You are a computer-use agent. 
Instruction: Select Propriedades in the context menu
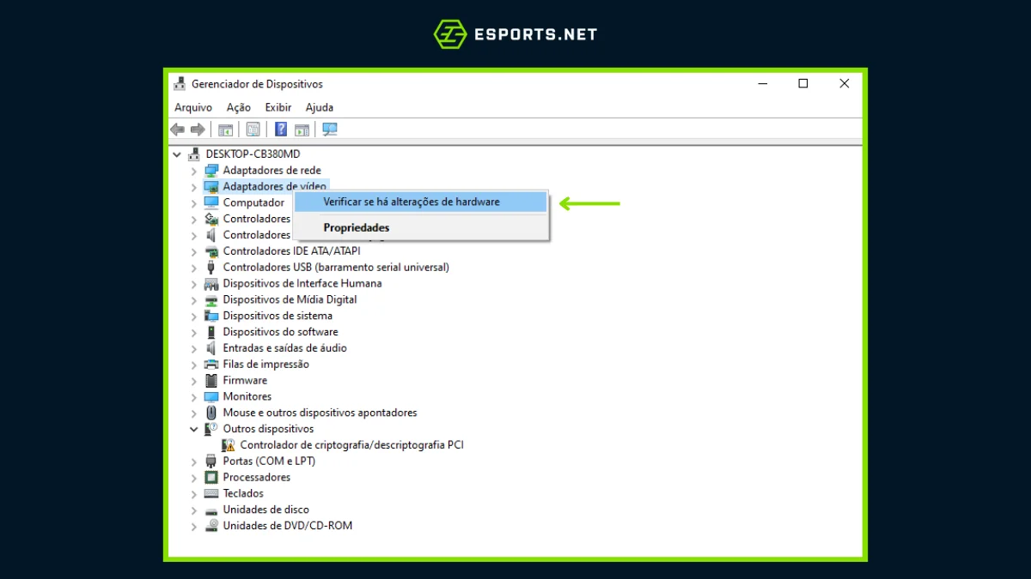(356, 228)
